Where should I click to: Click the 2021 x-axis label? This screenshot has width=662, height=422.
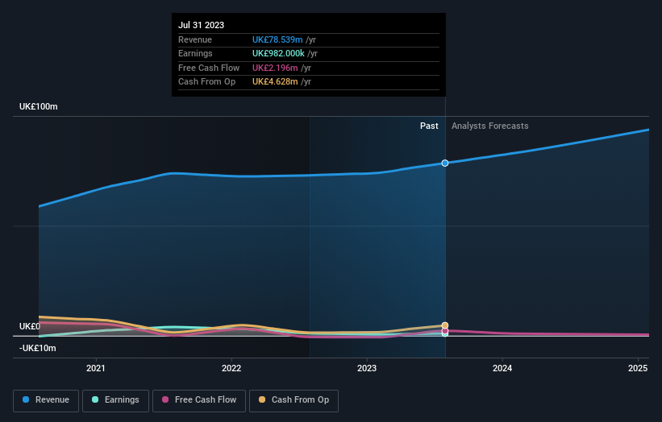[x=96, y=369]
